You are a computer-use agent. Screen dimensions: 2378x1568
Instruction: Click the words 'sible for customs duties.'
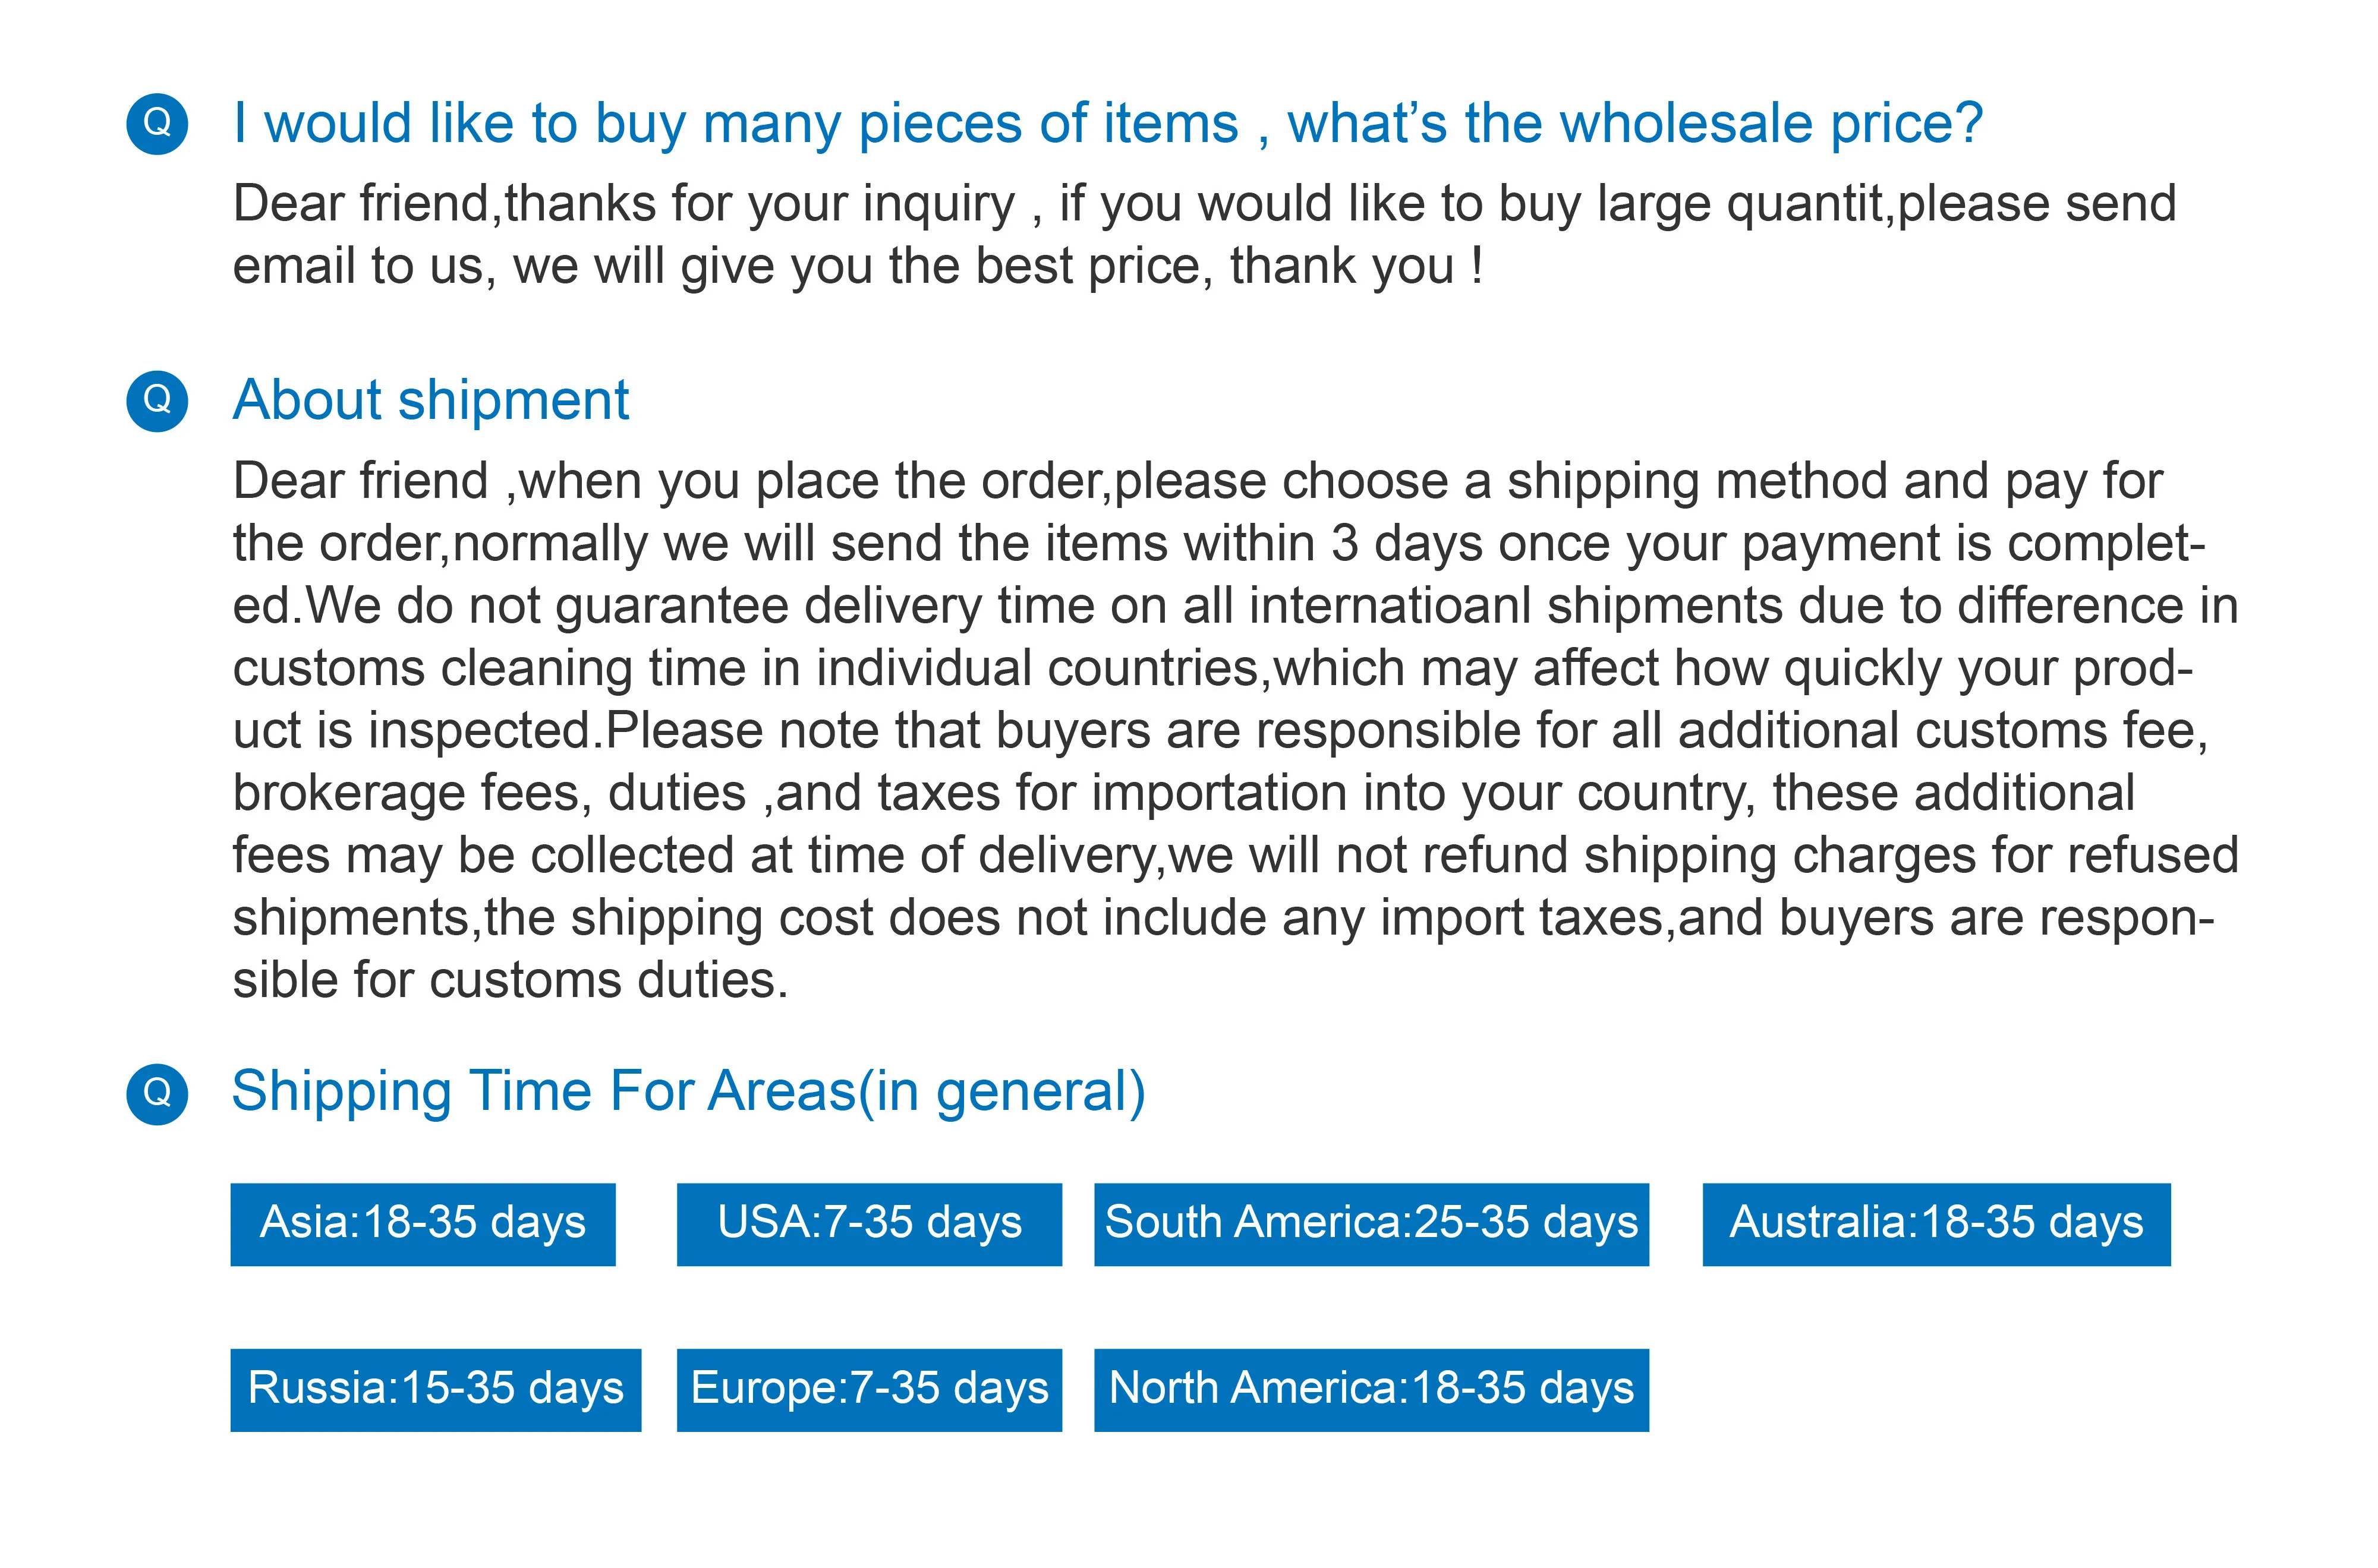pyautogui.click(x=510, y=980)
